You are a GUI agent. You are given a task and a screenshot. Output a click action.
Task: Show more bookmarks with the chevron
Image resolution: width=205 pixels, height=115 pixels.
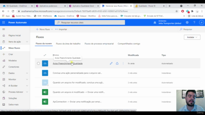point(184,16)
